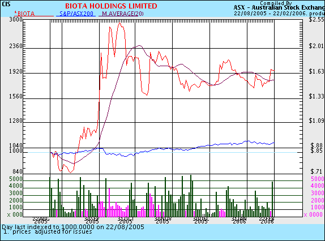Click the magenta x 0000 unit label

[314, 215]
